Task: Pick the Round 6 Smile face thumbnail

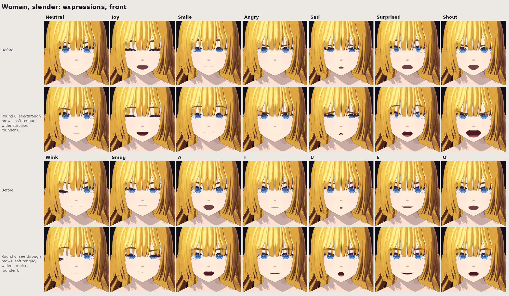Action: (x=209, y=119)
